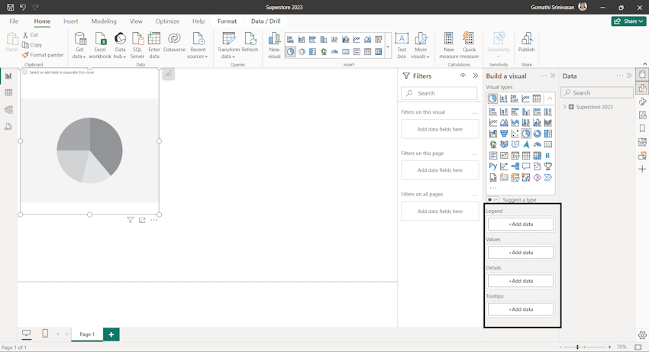Select the funnel chart visual type
The image size is (649, 352).
pos(504,134)
